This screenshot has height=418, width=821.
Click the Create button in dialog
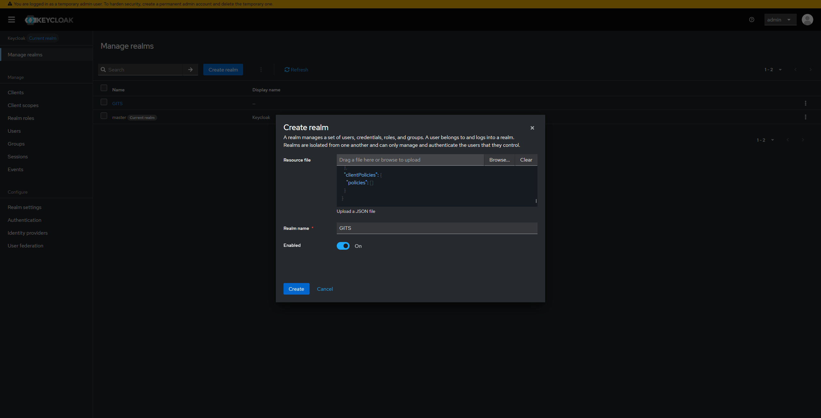coord(296,289)
